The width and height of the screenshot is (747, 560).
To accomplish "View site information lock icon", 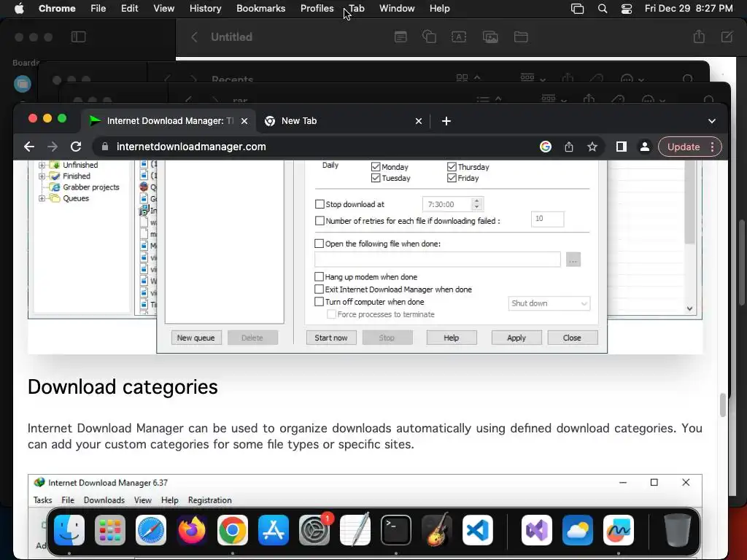I will point(105,147).
